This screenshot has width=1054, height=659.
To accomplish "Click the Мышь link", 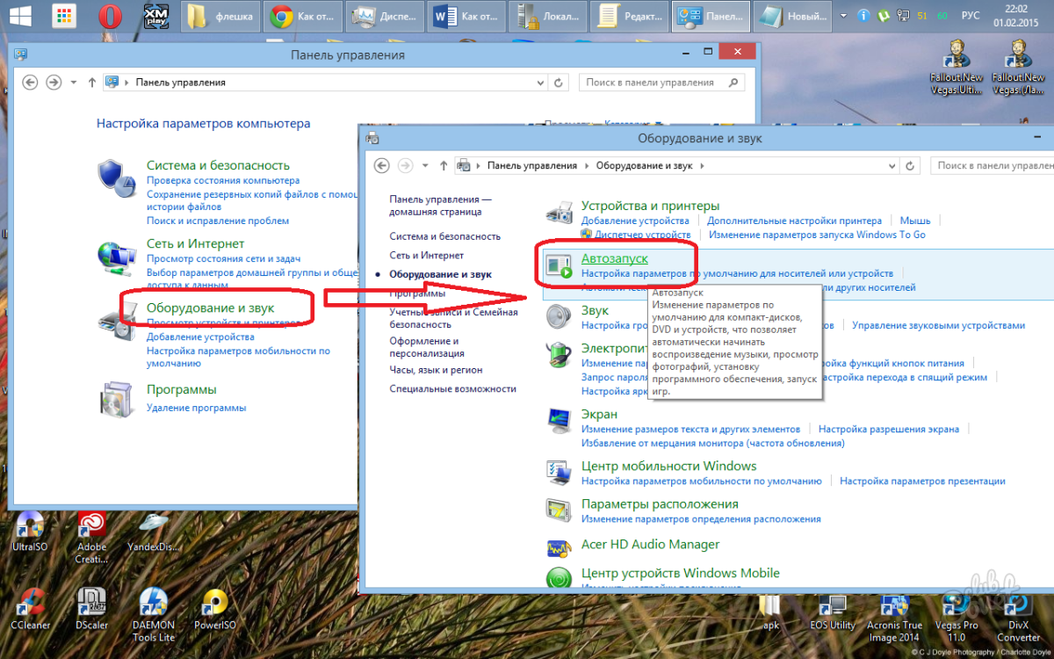I will 914,221.
